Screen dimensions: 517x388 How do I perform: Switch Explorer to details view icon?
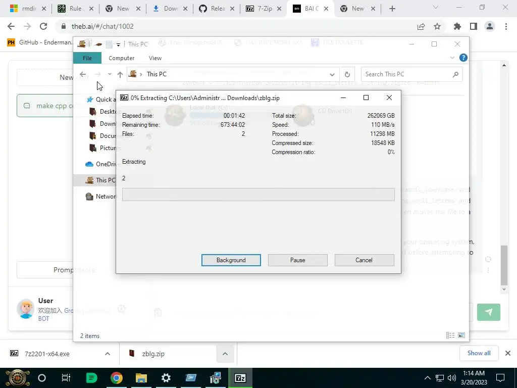(450, 335)
